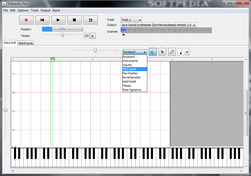Collapse the Keyboard view combo box
Viewport: 251px width, 176px height.
(135, 52)
